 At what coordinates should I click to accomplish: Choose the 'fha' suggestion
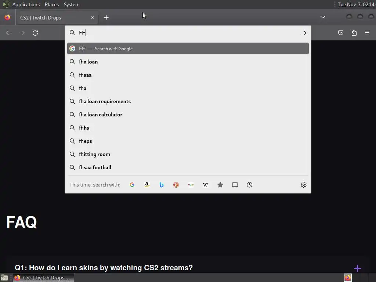(188, 88)
